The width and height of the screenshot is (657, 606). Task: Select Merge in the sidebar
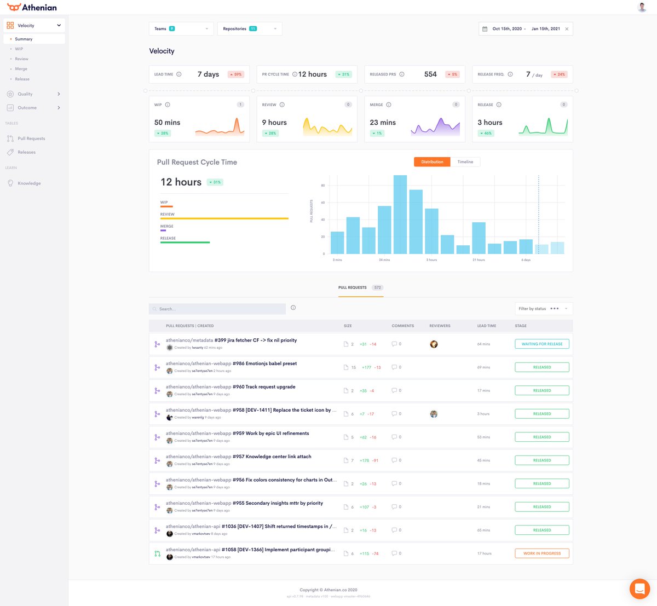tap(21, 69)
